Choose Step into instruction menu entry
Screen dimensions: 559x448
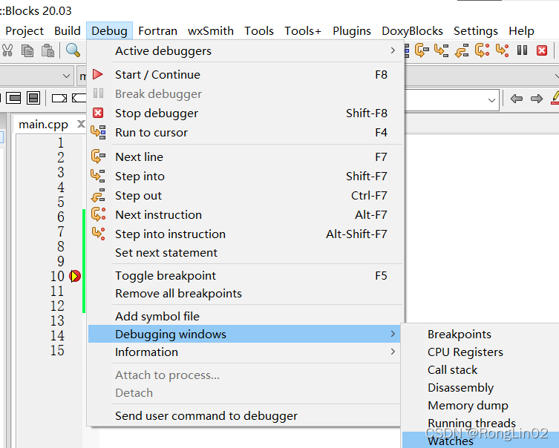pyautogui.click(x=245, y=234)
